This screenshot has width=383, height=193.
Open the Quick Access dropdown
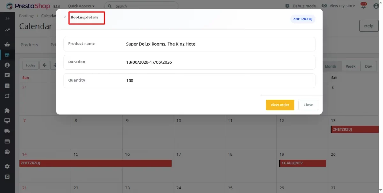(x=81, y=6)
